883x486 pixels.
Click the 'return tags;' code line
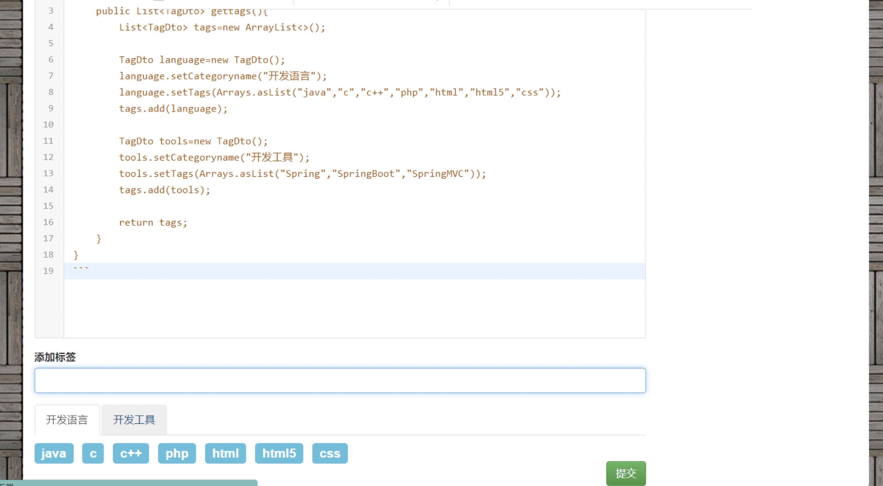coord(153,222)
